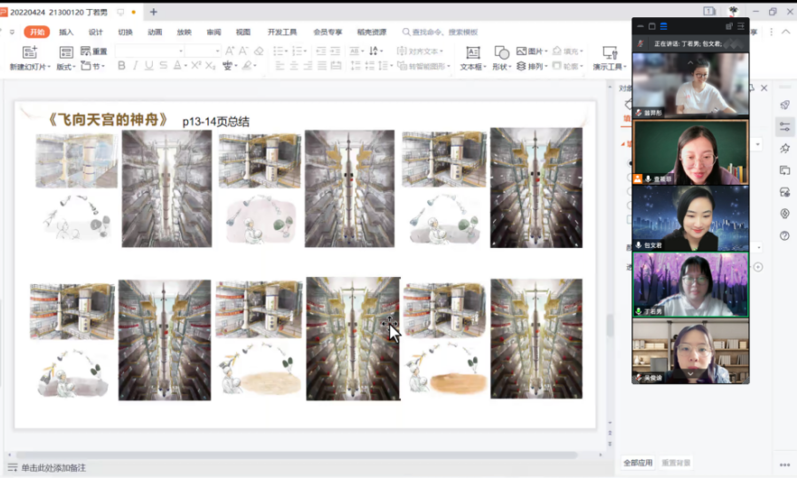Image resolution: width=797 pixels, height=478 pixels.
Task: Open the Section (节) menu
Action: pyautogui.click(x=92, y=66)
